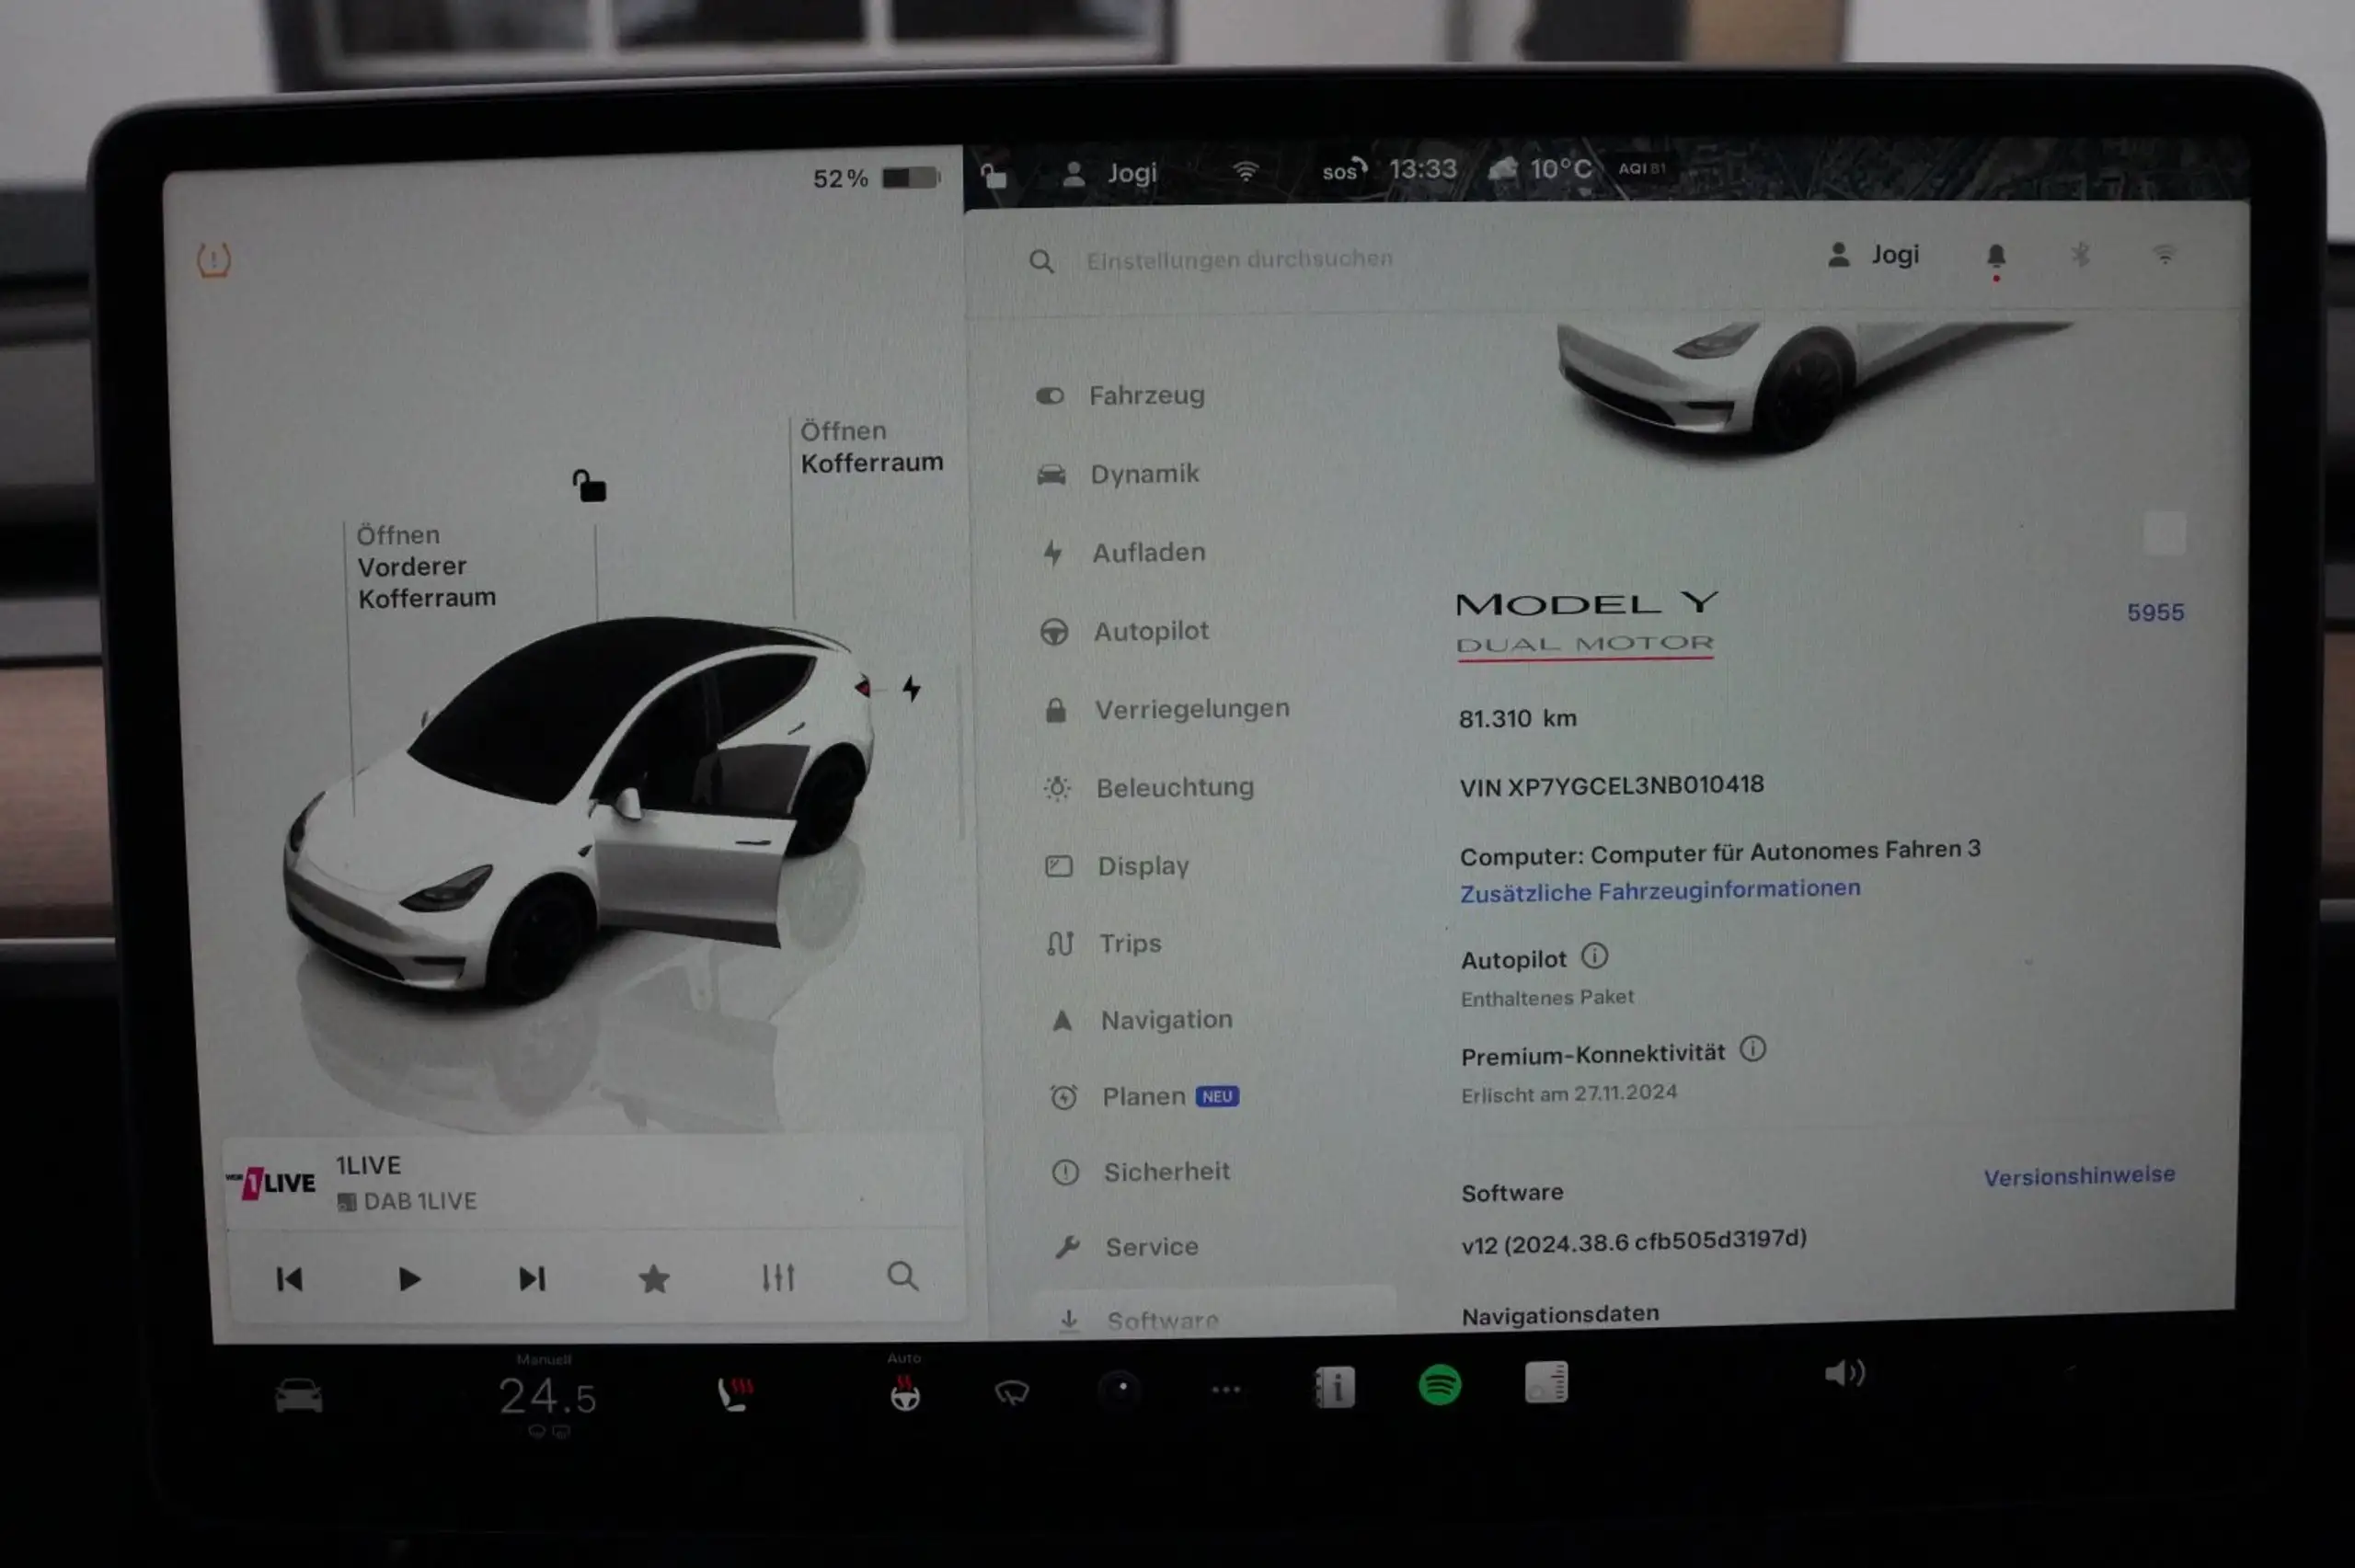The width and height of the screenshot is (2355, 1568).
Task: Tap the volume speaker icon
Action: click(x=1844, y=1373)
